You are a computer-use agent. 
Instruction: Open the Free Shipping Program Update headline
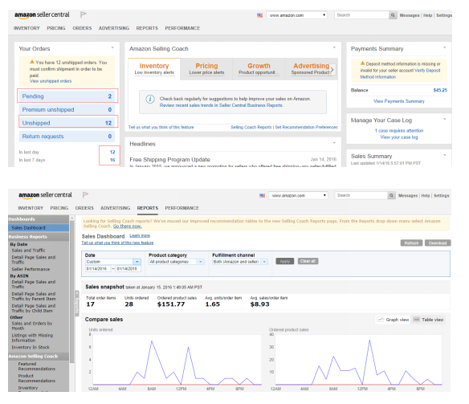coord(169,159)
